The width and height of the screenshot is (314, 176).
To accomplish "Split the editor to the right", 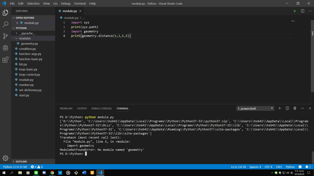I will (x=302, y=11).
